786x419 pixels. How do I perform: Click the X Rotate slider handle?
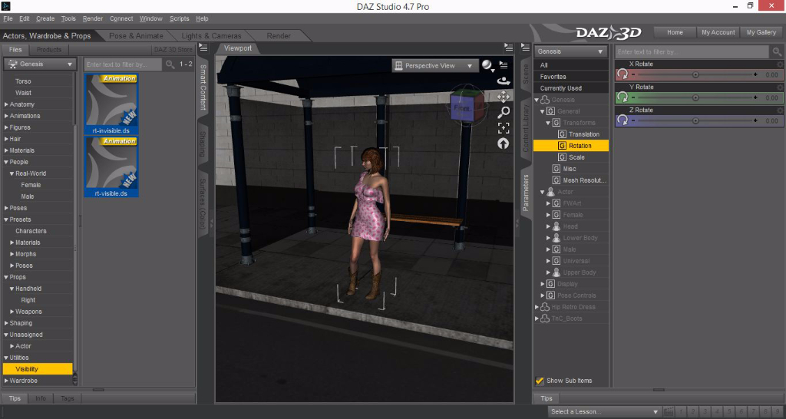[x=695, y=74]
